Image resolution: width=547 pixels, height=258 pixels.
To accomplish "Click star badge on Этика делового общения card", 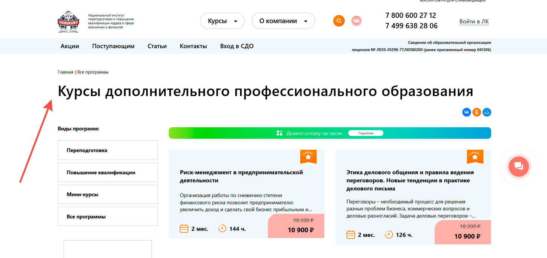I will [475, 157].
